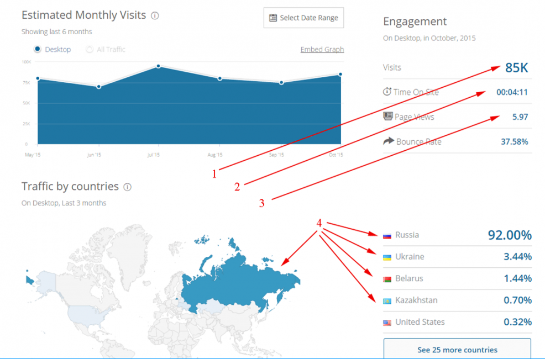Screen dimensions: 545x359
Task: Click the Ukraine flag icon
Action: (387, 257)
